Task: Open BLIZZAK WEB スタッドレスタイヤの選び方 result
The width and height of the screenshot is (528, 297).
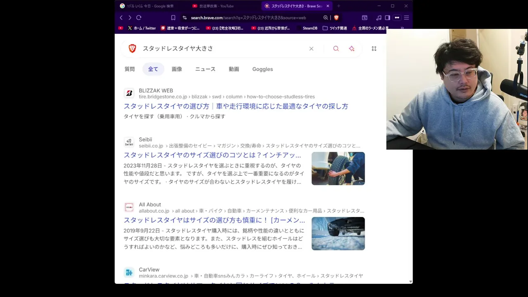Action: (236, 106)
